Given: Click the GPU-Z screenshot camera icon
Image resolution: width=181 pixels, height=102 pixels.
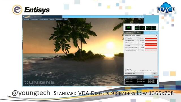Looking at the screenshot, I should tap(156, 35).
